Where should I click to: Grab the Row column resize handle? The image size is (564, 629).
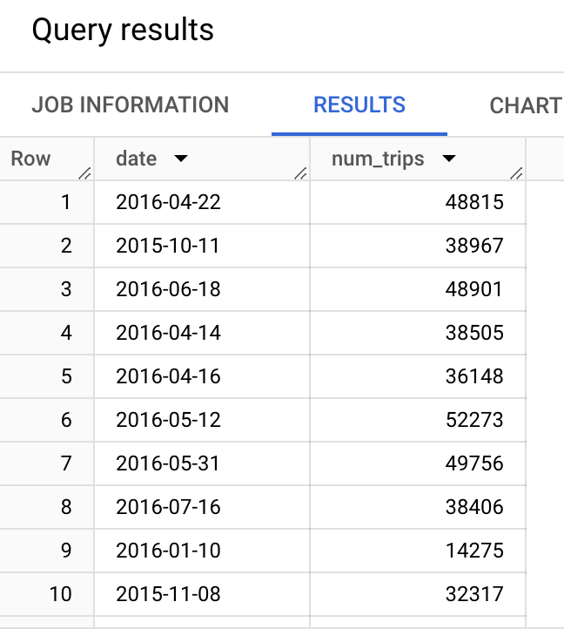click(x=84, y=172)
